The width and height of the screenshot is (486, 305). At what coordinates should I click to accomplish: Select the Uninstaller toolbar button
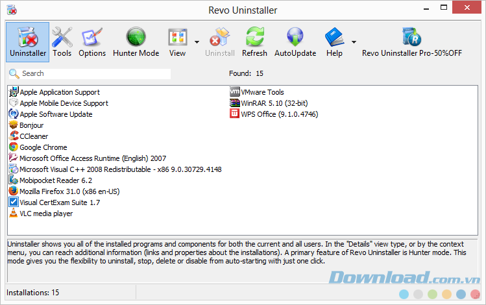(x=28, y=42)
